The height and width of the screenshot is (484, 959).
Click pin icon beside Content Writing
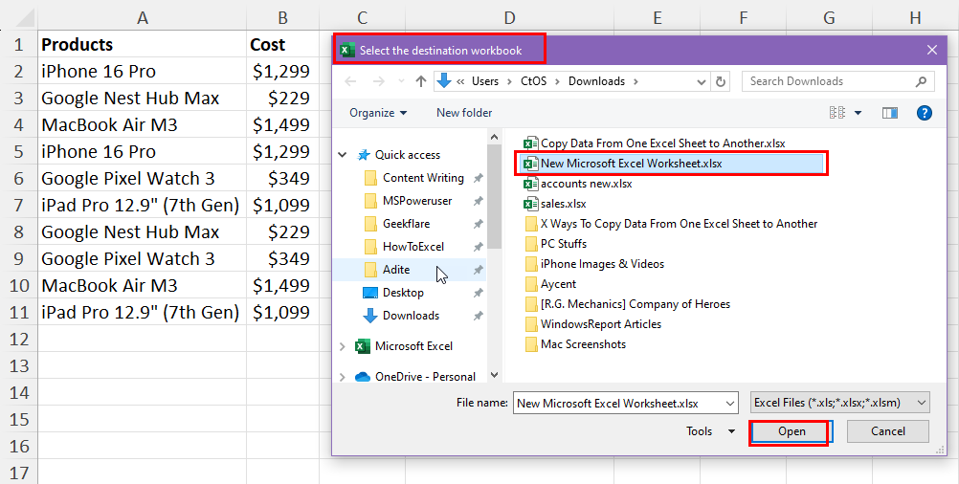[x=479, y=178]
